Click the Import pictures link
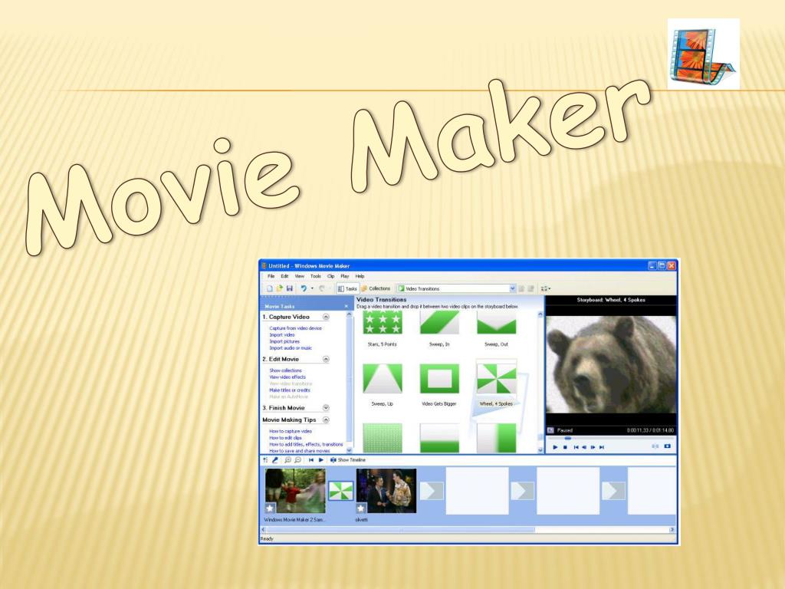Screen dimensions: 785x589 pyautogui.click(x=284, y=341)
